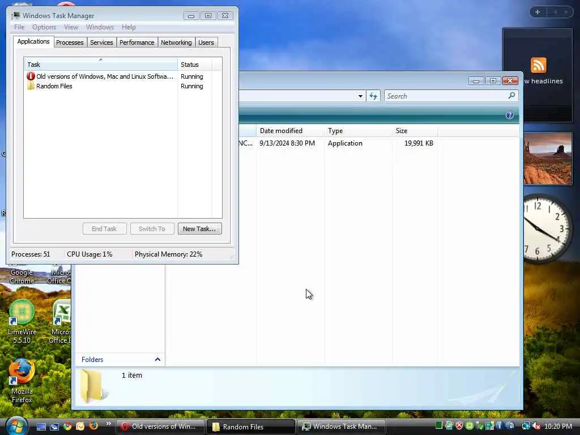This screenshot has width=580, height=435.
Task: Click Switch between windows in Quick Launch
Action: pos(54,427)
